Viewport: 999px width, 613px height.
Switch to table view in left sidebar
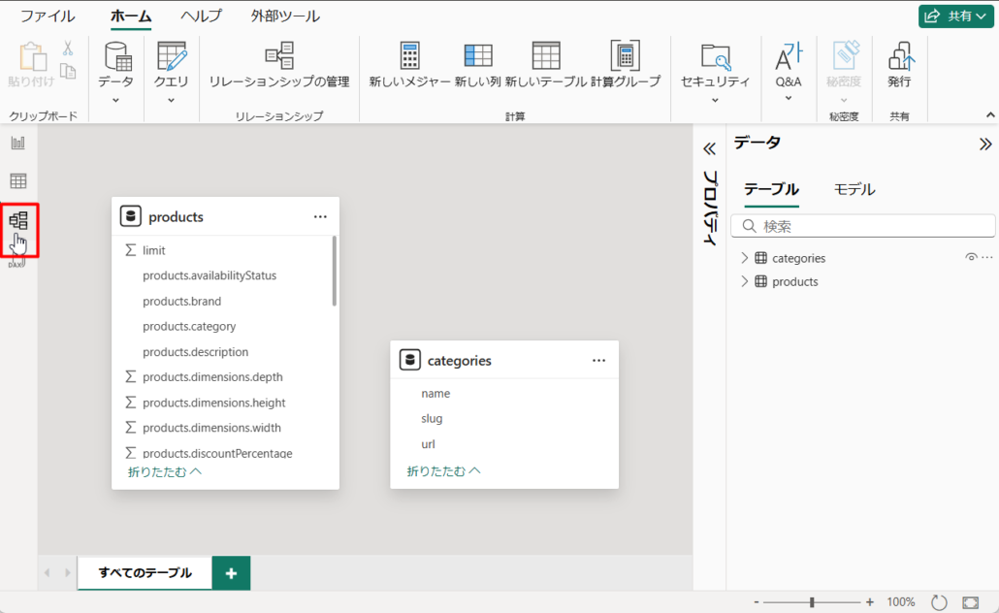[18, 181]
